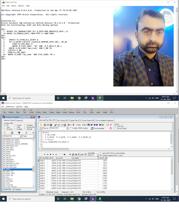Click the plus insert row icon in grid navigator
Screen dimensions: 179x224
point(50,154)
